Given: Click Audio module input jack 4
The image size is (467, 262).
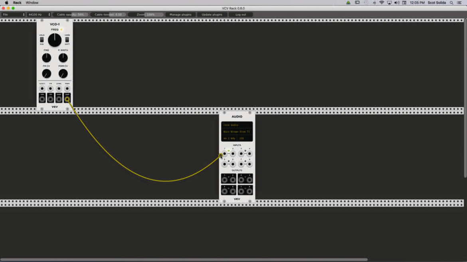Looking at the screenshot, I should tap(249, 154).
